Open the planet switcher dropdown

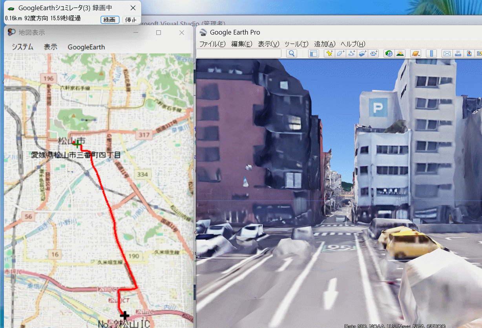(x=415, y=53)
